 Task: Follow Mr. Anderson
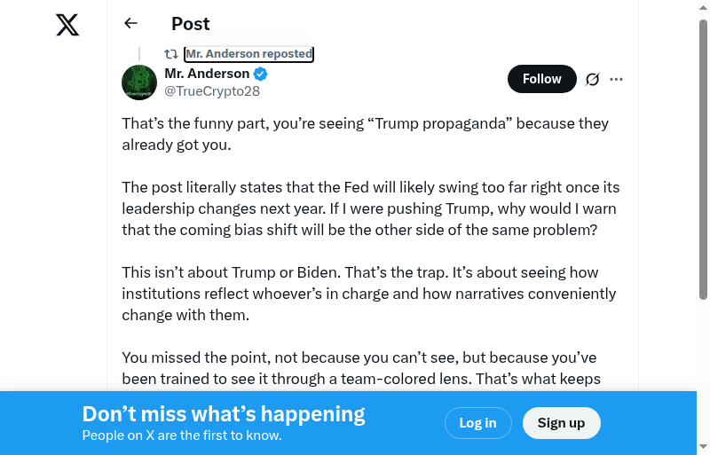[x=541, y=79]
